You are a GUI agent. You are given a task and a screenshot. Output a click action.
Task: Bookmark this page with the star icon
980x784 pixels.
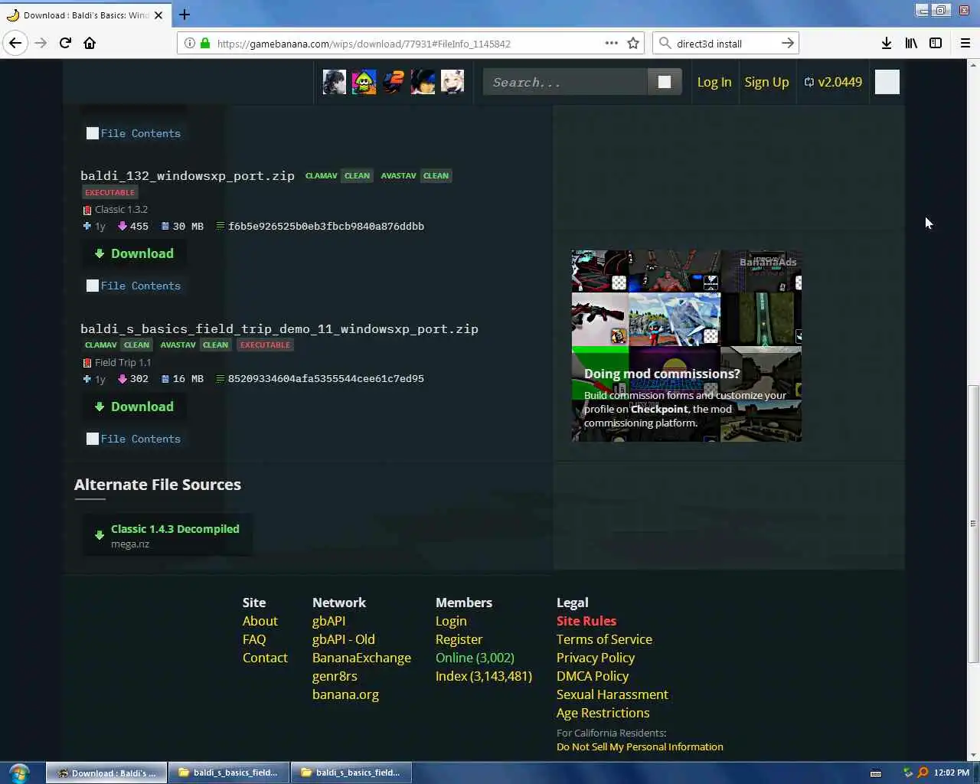633,43
